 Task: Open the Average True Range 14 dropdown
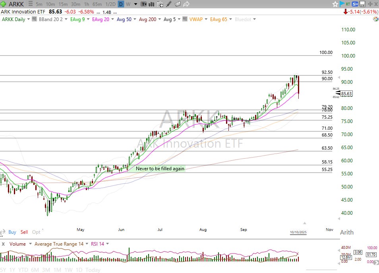coord(87,244)
